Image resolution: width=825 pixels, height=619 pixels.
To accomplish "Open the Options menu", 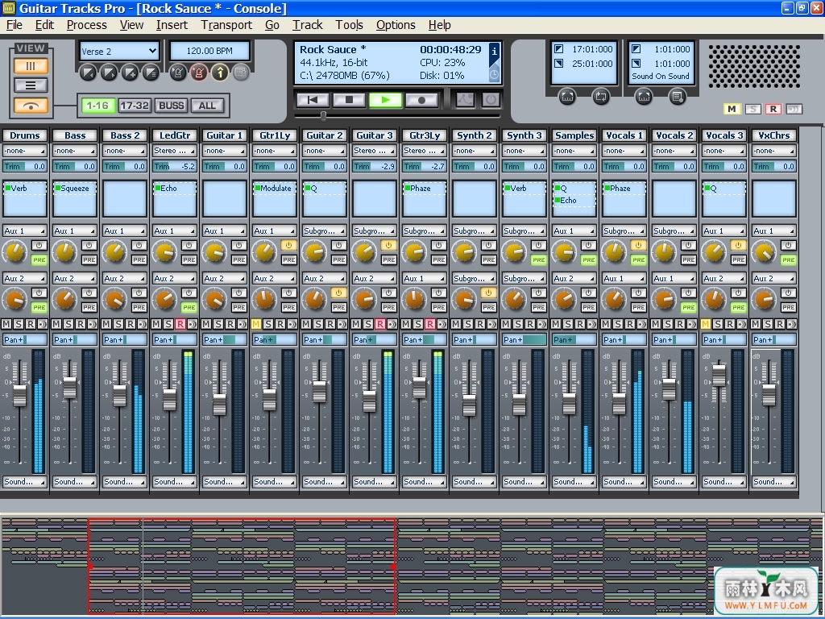I will [396, 25].
